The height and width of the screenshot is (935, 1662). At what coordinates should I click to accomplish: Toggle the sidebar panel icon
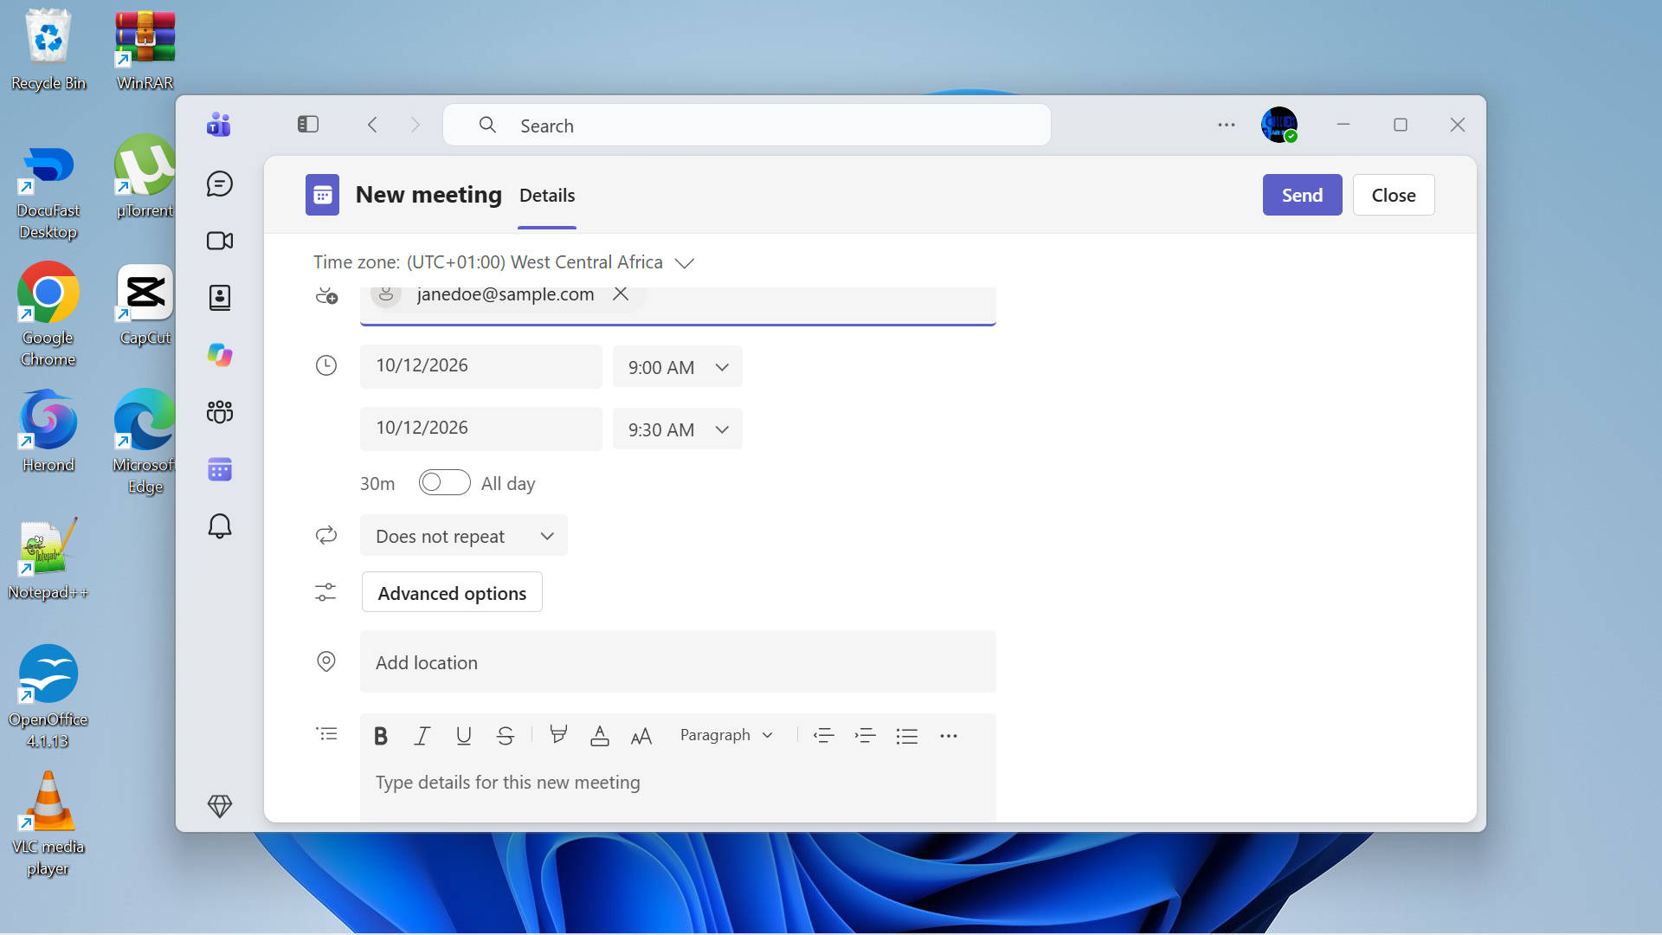point(308,125)
